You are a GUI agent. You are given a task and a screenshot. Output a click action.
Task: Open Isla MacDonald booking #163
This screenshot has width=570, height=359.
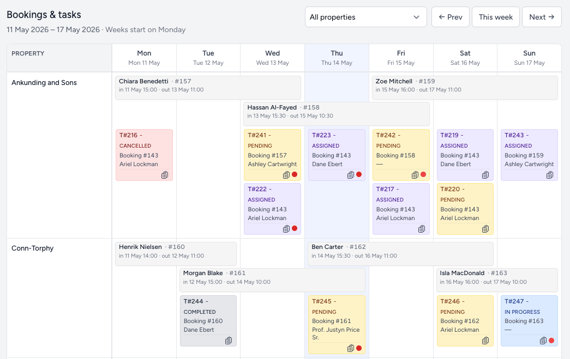pyautogui.click(x=497, y=280)
